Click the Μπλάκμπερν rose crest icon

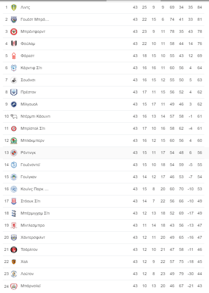point(14,141)
